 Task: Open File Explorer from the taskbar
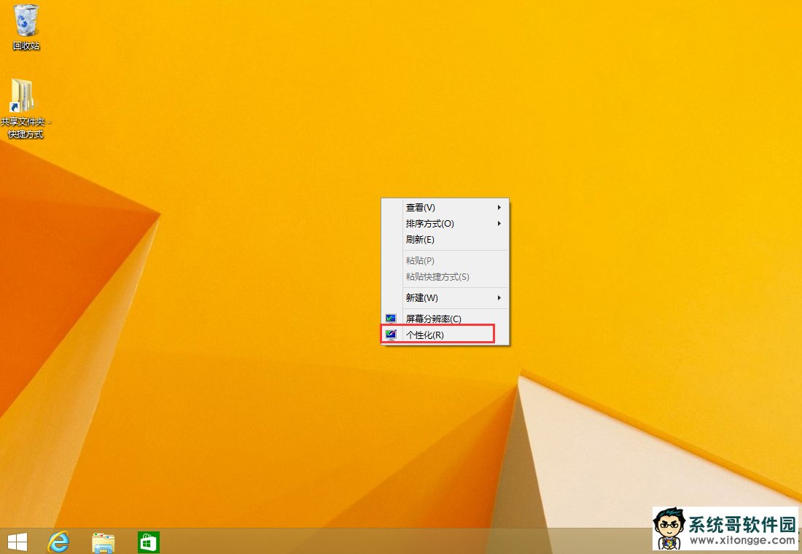pos(104,542)
